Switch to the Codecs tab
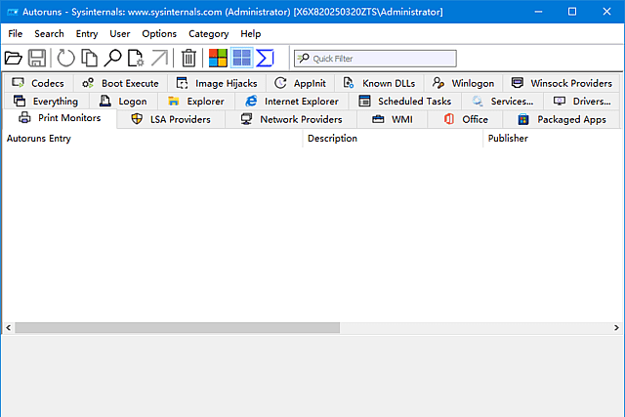The image size is (625, 417). [x=38, y=83]
